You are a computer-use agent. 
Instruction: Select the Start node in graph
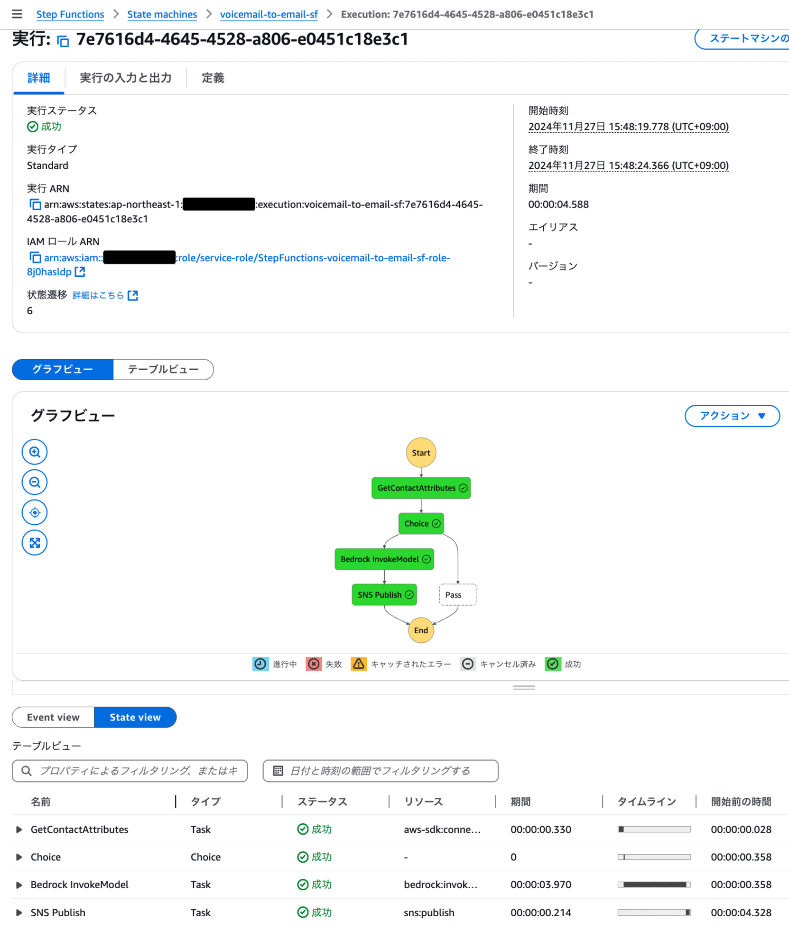tap(421, 453)
